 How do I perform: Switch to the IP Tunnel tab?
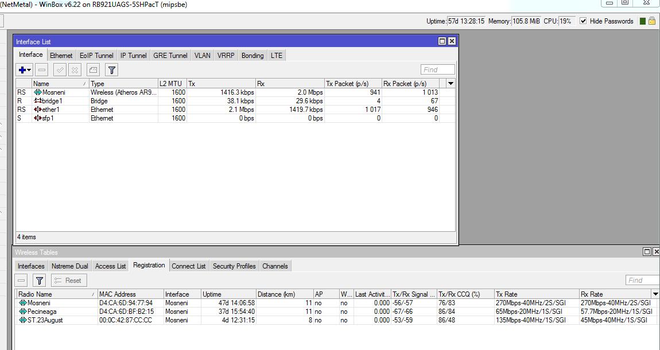tap(133, 56)
